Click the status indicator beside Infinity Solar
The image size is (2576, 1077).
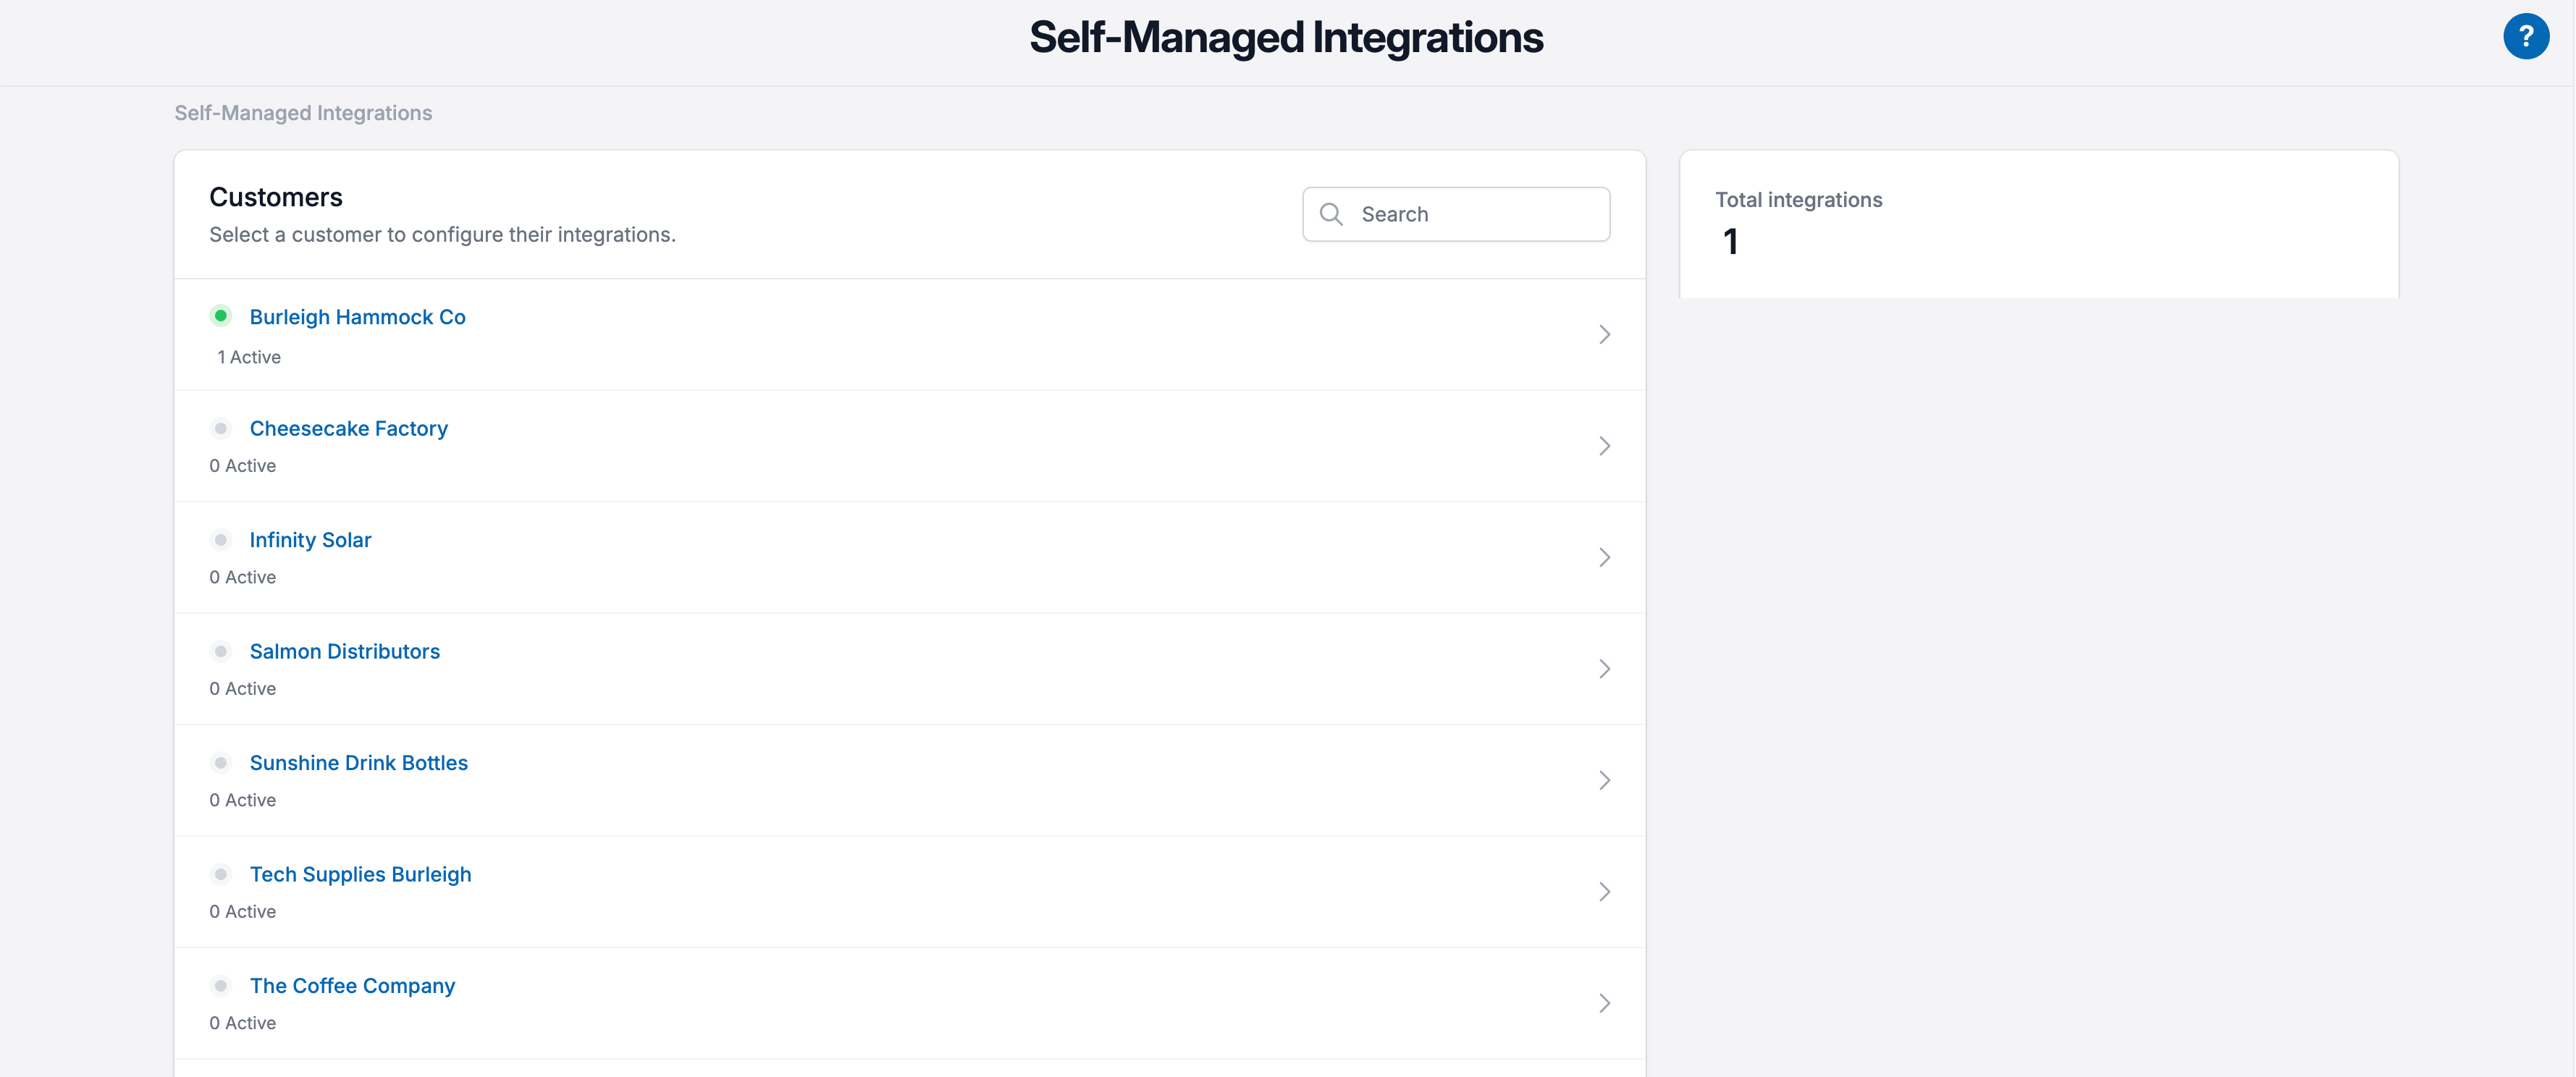(x=221, y=539)
